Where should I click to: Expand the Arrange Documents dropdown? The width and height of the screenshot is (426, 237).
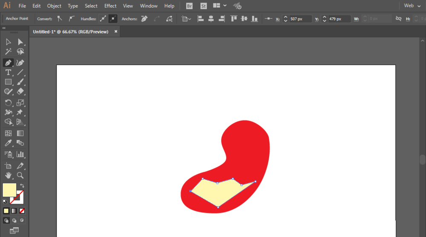tap(219, 6)
